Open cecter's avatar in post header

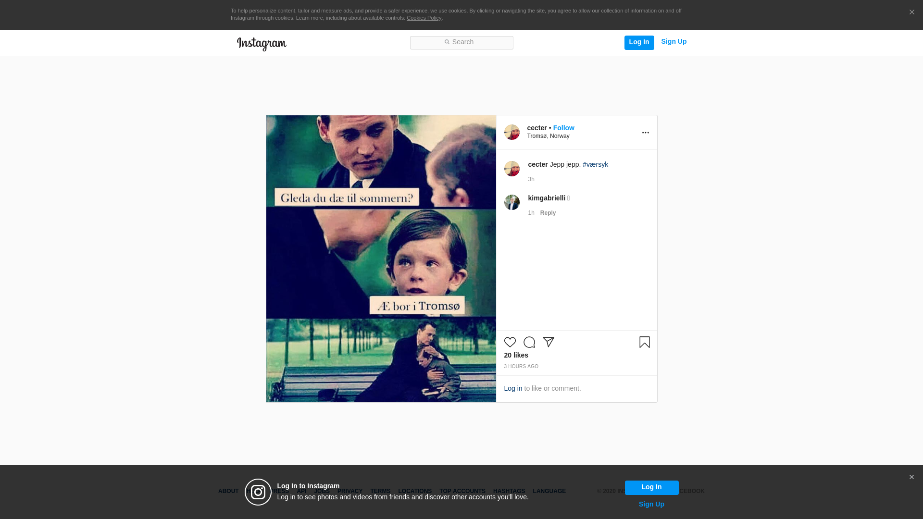click(x=511, y=132)
